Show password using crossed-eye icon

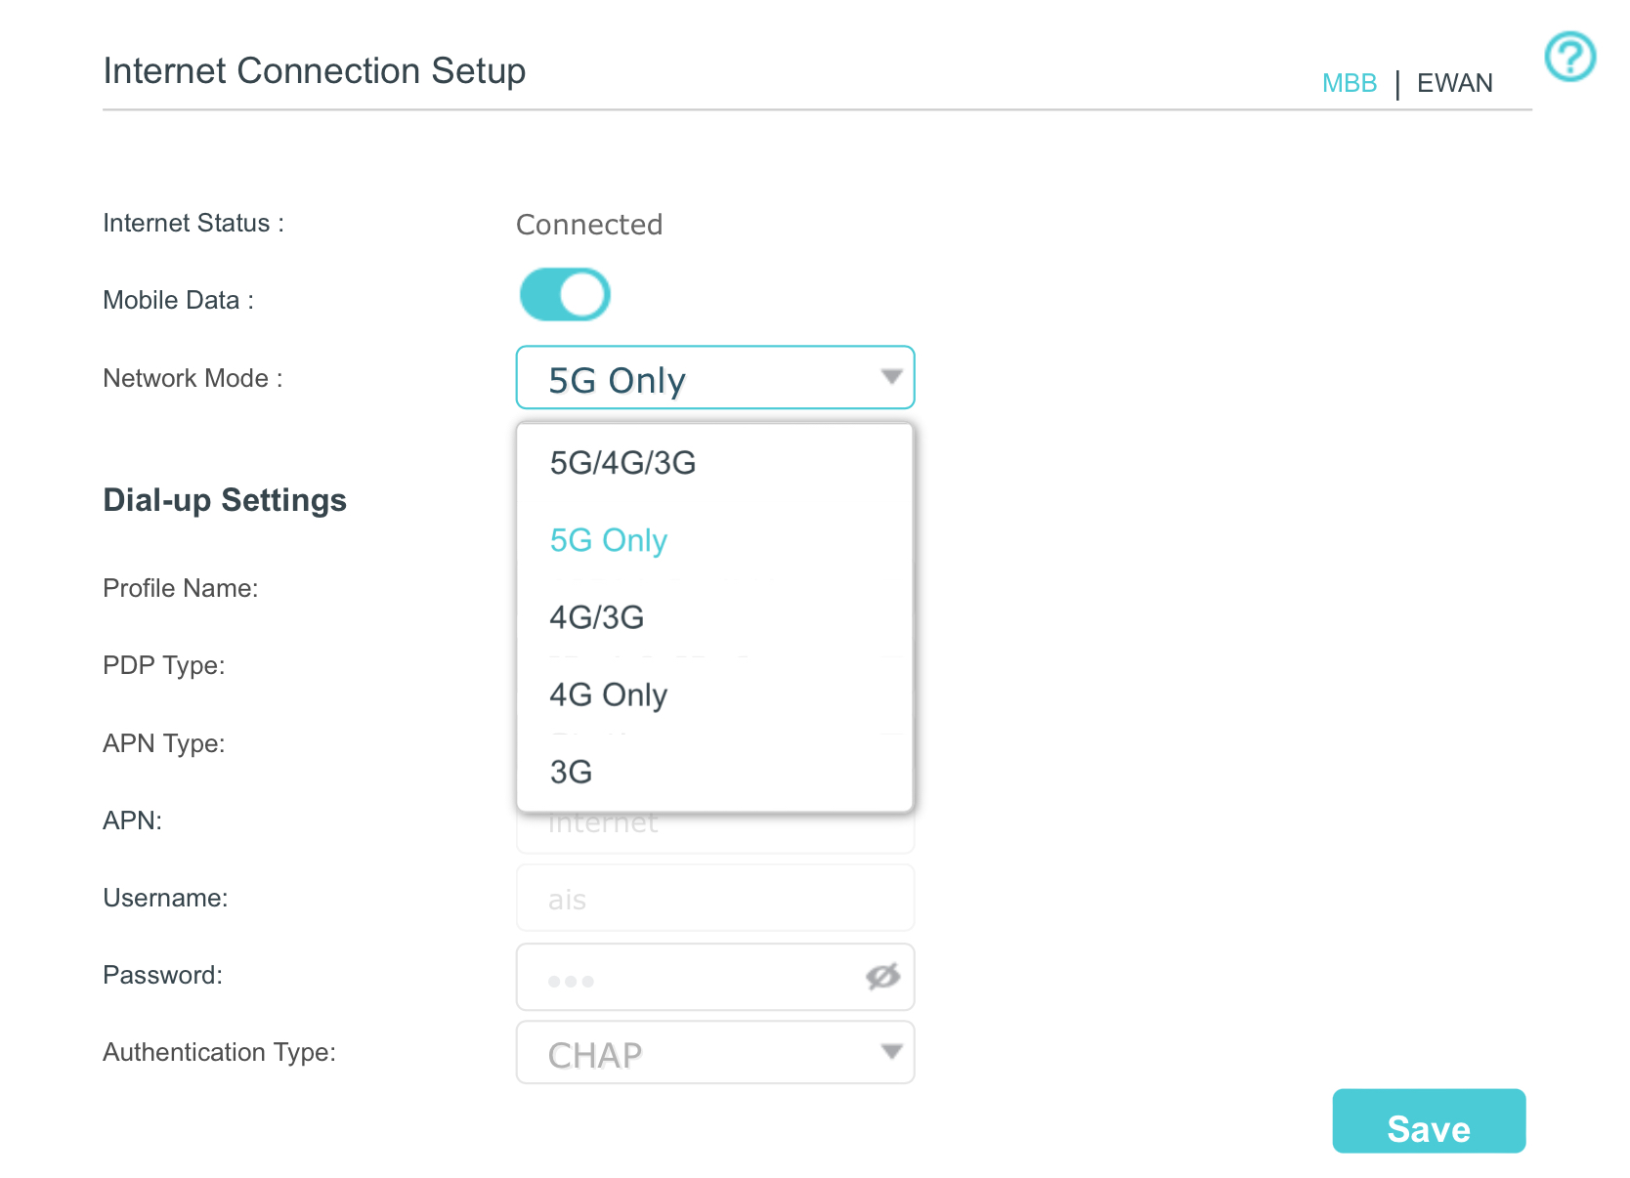click(882, 976)
